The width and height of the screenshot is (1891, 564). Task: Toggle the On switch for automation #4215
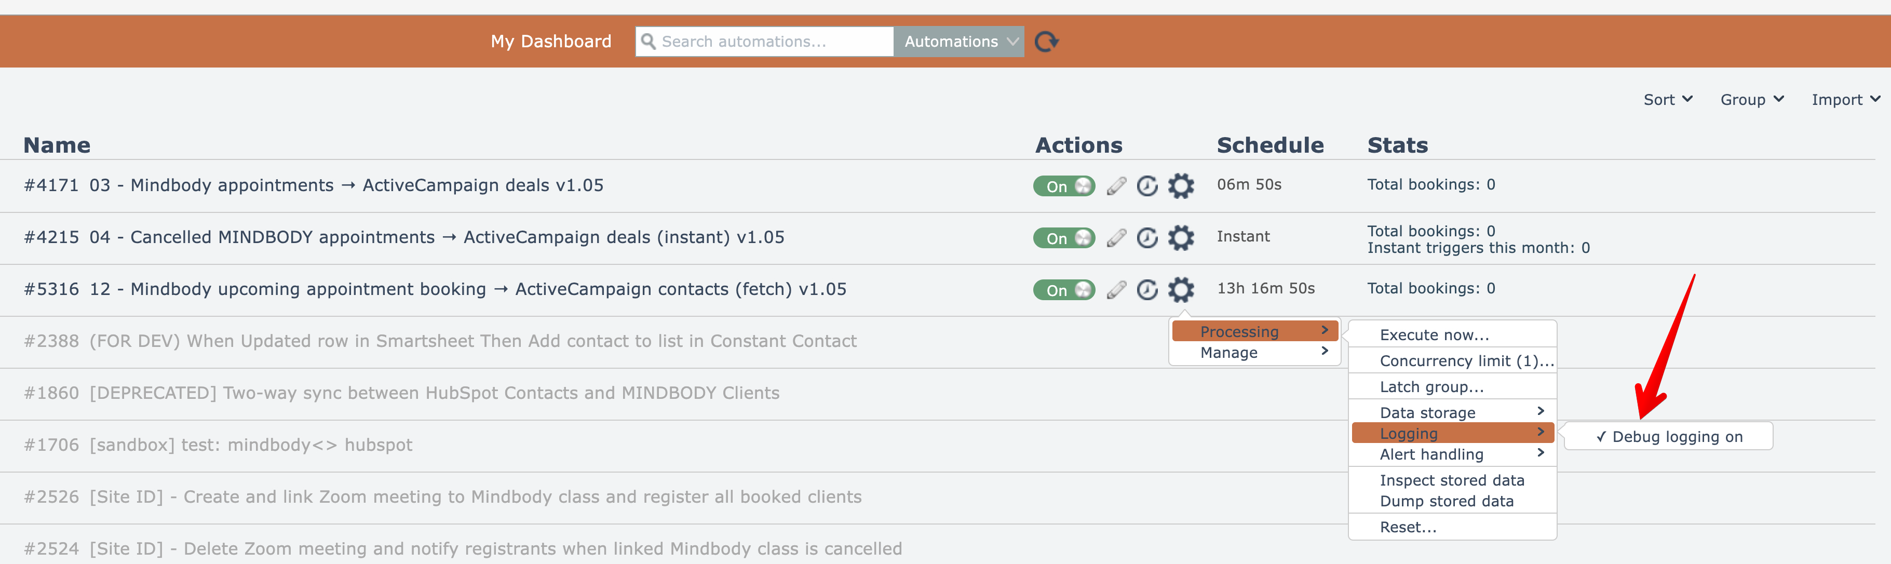(1064, 238)
